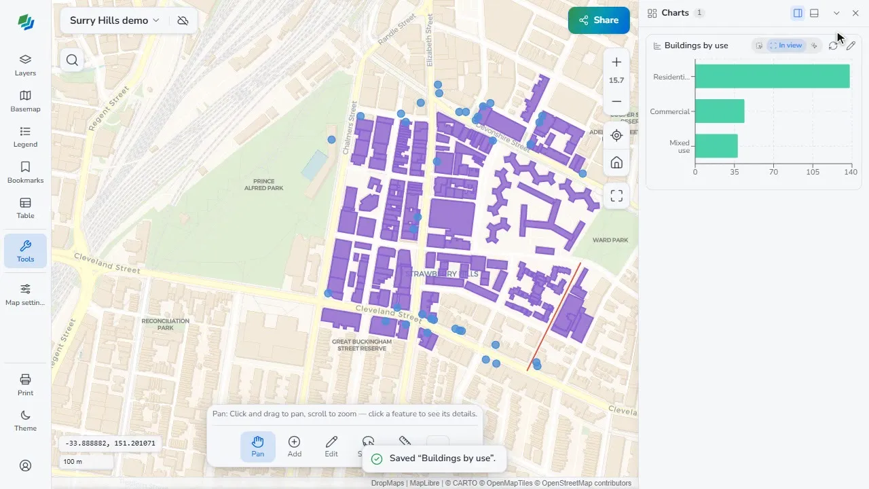Click the blue point in Prince Alfred Park
Image resolution: width=869 pixels, height=489 pixels.
tap(331, 140)
